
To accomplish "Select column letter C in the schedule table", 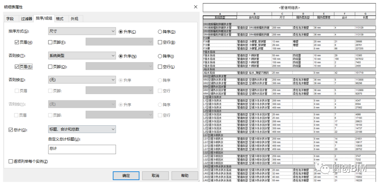I will pyautogui.click(x=282, y=14).
